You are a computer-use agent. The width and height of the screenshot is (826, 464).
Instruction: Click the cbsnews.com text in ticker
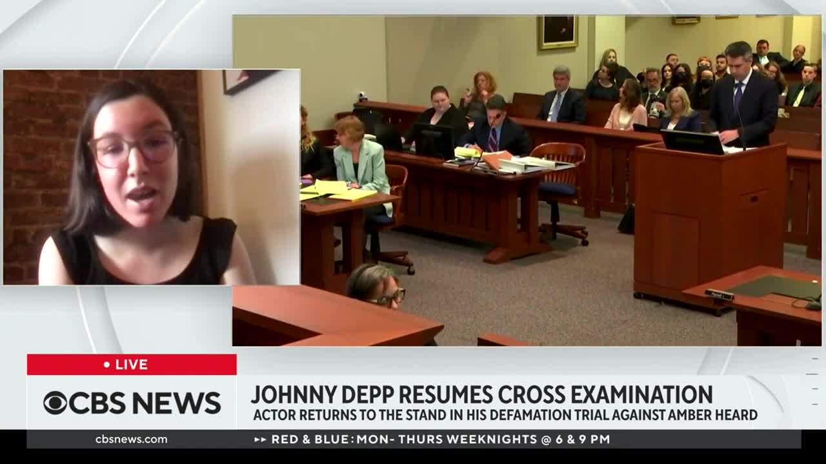coord(132,440)
